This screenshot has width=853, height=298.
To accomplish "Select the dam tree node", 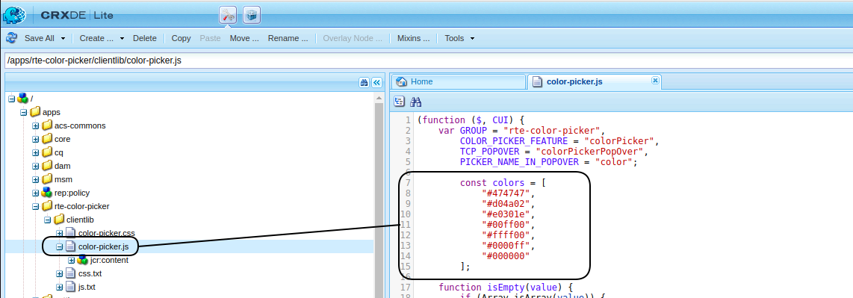I will click(x=63, y=166).
